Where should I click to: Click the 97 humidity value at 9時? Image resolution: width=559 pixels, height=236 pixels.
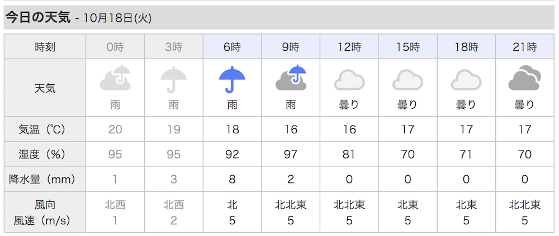[291, 154]
